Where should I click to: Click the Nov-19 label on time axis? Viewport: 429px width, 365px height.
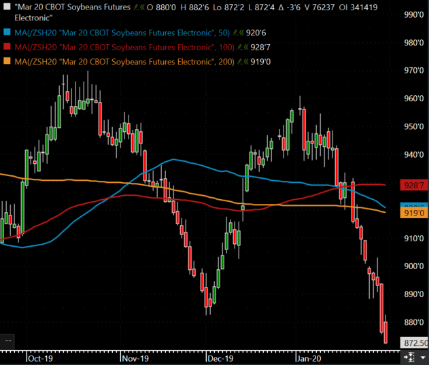pyautogui.click(x=135, y=358)
